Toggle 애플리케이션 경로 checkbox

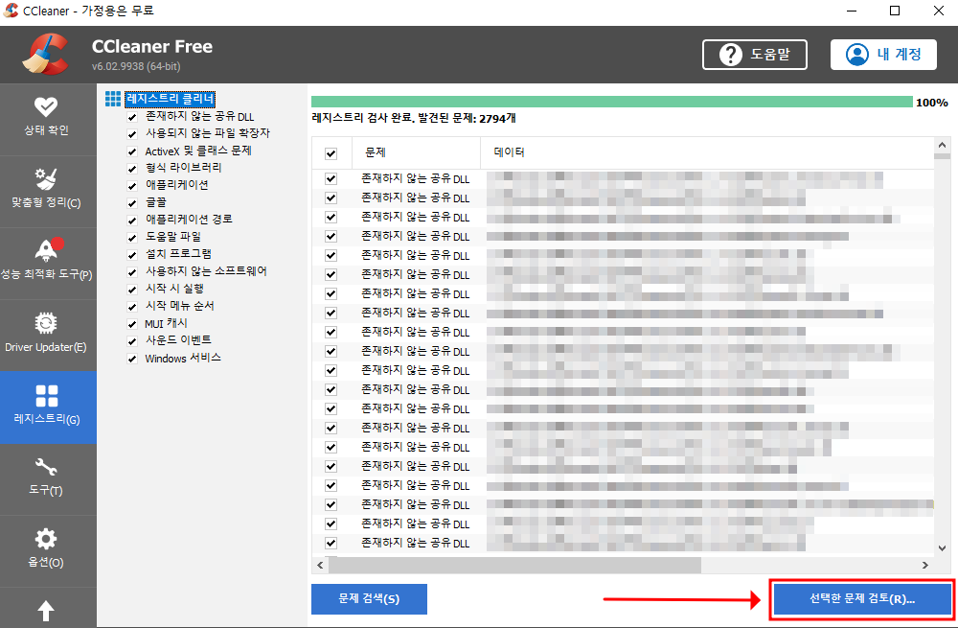click(x=132, y=221)
